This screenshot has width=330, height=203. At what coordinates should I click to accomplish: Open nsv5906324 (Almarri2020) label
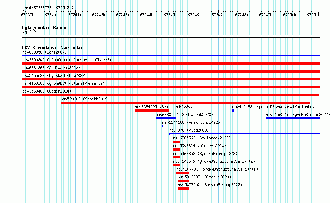click(x=199, y=146)
